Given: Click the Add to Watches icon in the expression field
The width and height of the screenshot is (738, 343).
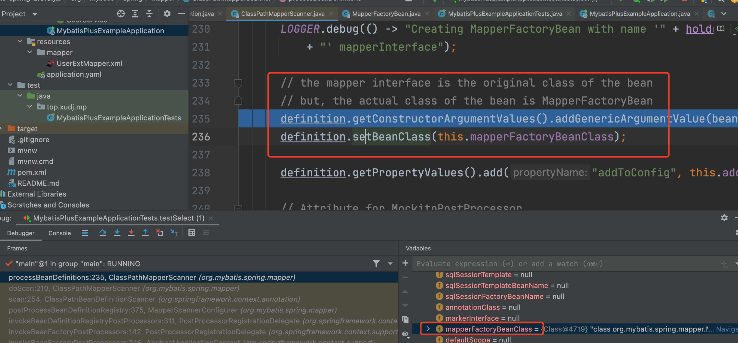Looking at the screenshot, I should (724, 264).
